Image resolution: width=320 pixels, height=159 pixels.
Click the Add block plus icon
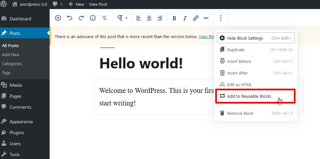coord(58,18)
